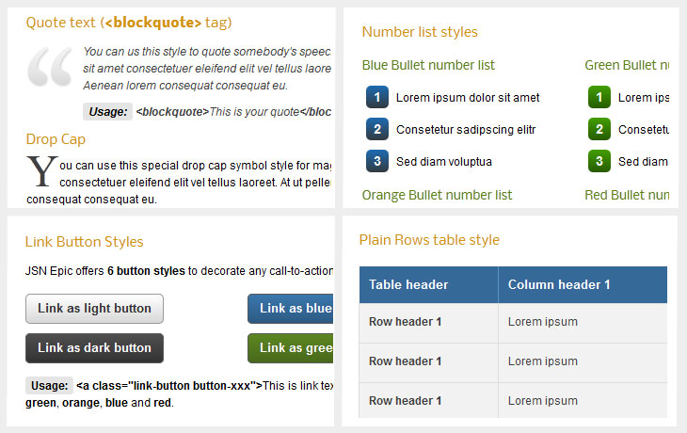This screenshot has height=433, width=687.
Task: Click the "Usage:" label under link buttons
Action: 49,385
